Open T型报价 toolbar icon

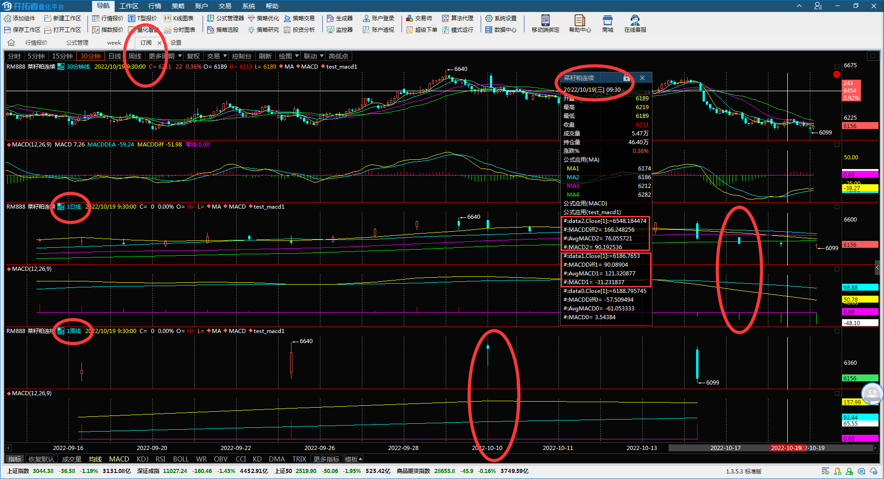(x=132, y=18)
